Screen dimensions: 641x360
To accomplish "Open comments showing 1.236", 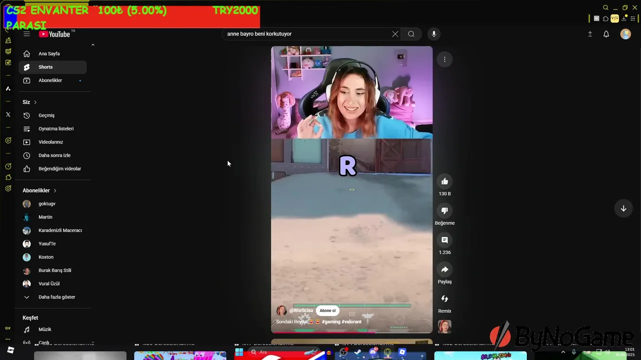I will click(445, 240).
